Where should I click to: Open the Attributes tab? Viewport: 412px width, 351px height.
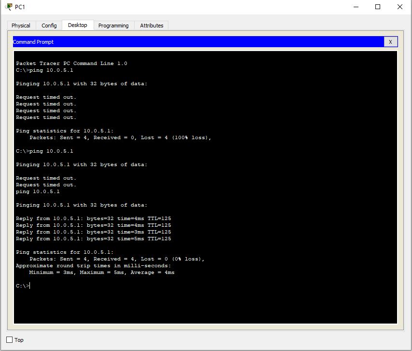click(x=151, y=26)
